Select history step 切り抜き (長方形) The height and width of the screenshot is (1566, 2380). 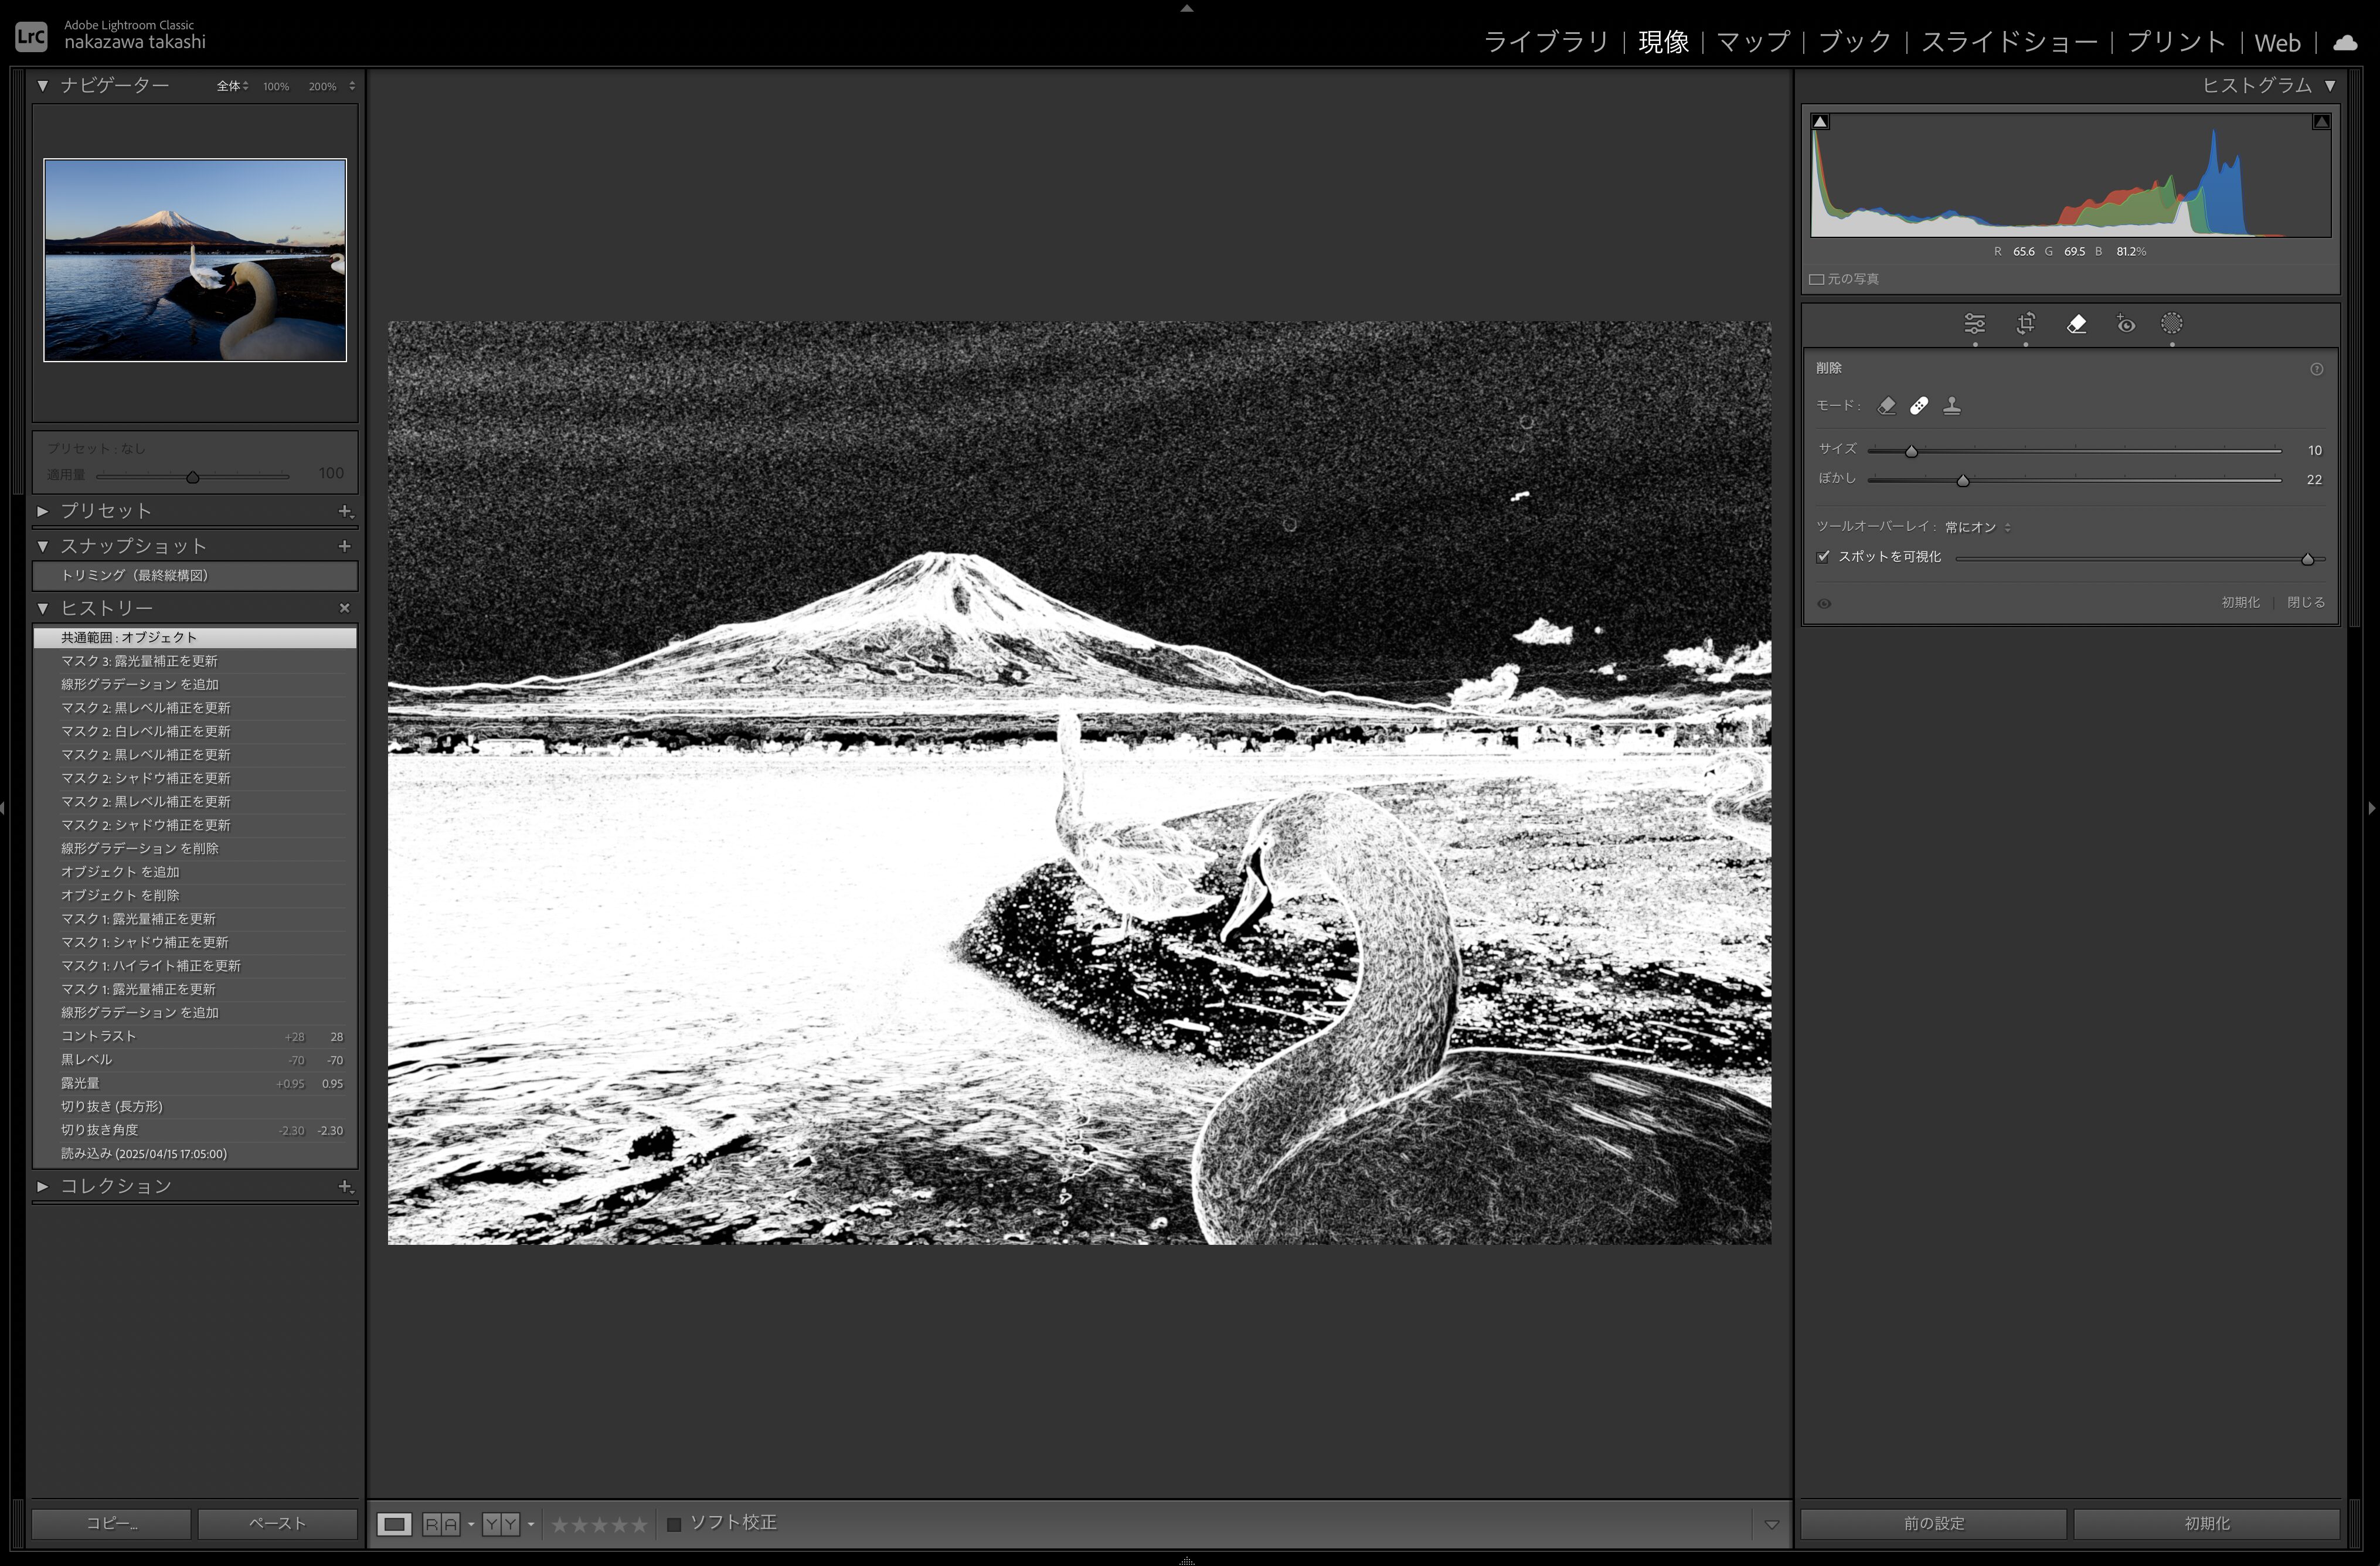[x=112, y=1107]
